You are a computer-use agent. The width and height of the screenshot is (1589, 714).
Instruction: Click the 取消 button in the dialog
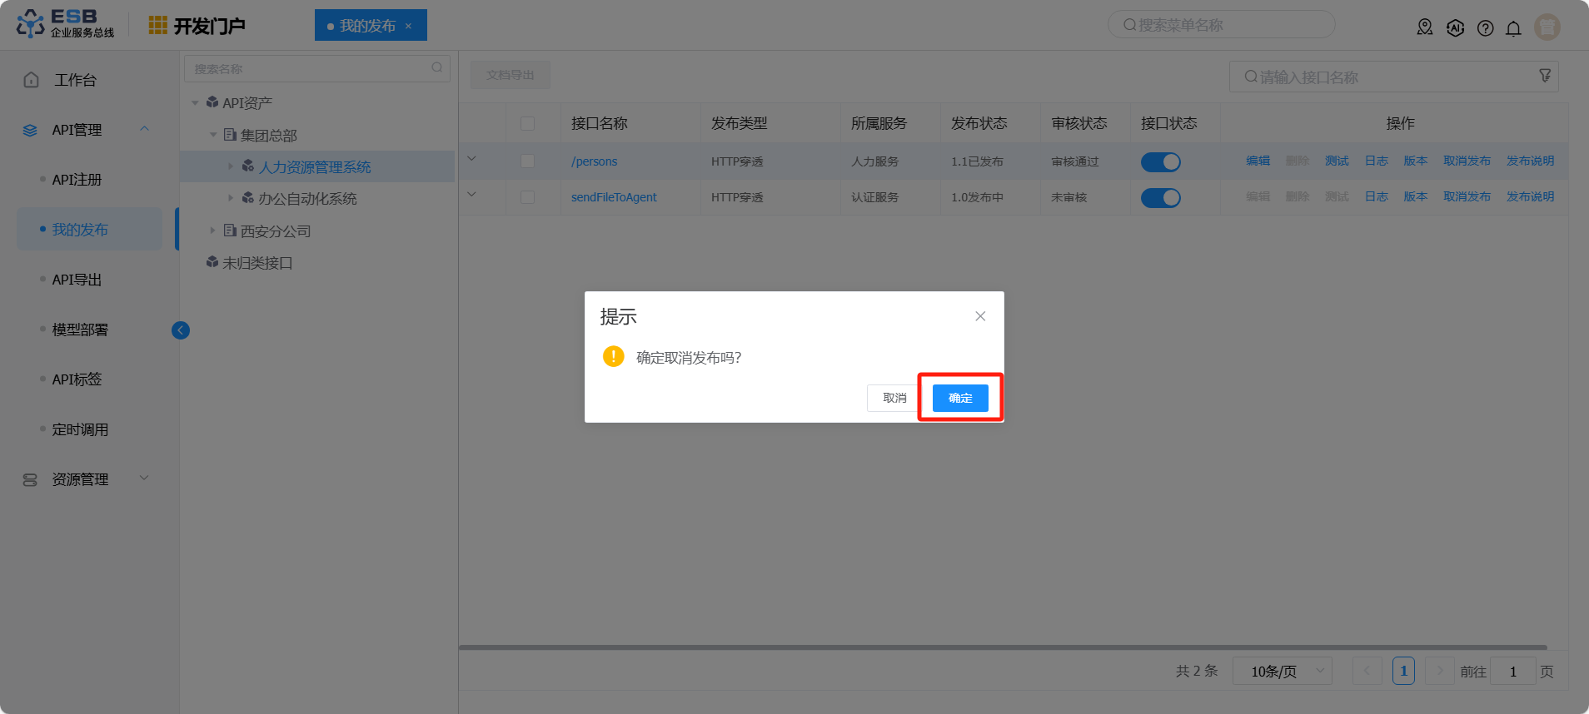point(894,399)
